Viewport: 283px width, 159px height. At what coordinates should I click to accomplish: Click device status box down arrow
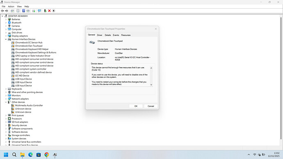151,85
